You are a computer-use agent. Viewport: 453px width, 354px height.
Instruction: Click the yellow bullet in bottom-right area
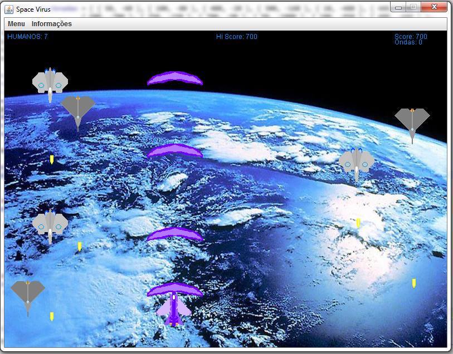(x=414, y=283)
